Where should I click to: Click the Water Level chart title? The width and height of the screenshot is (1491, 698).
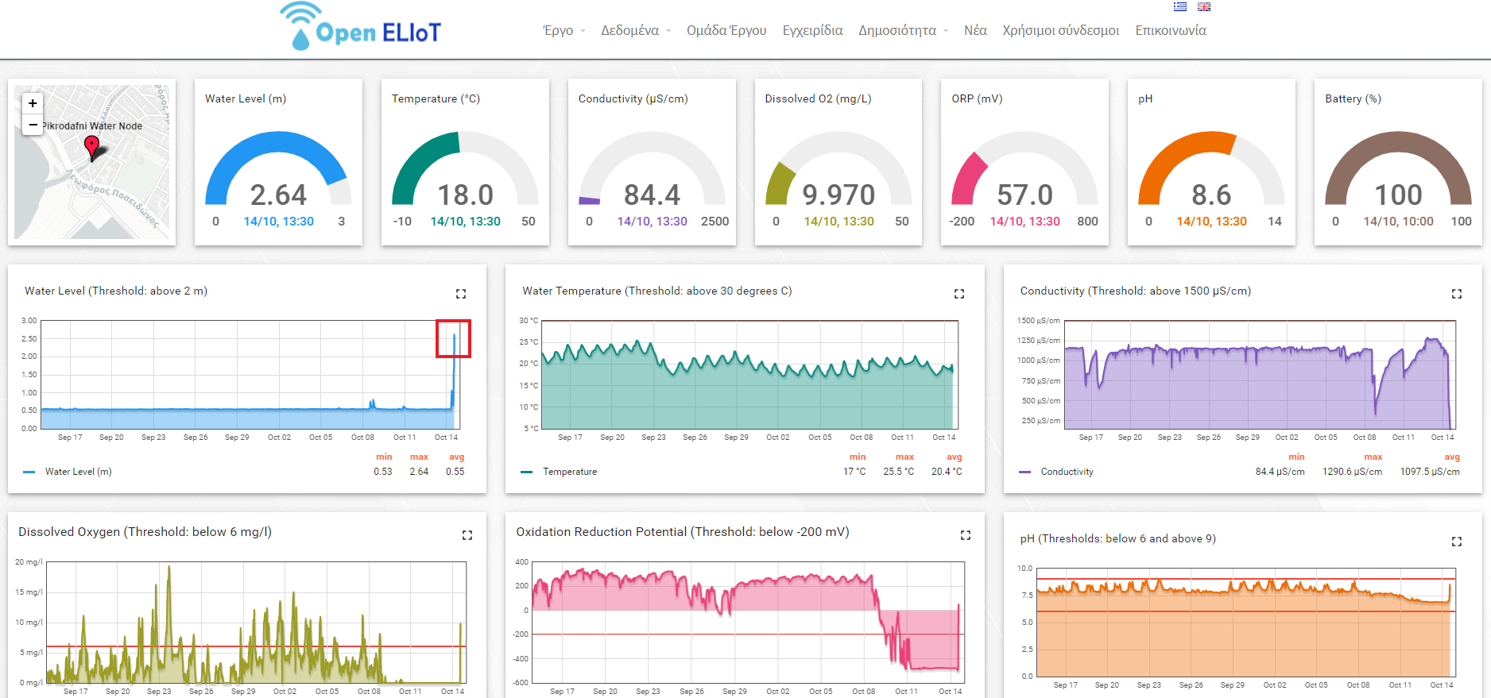point(116,291)
